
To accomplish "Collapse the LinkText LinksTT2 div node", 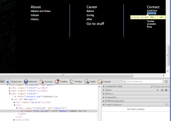I will (x=17, y=108).
